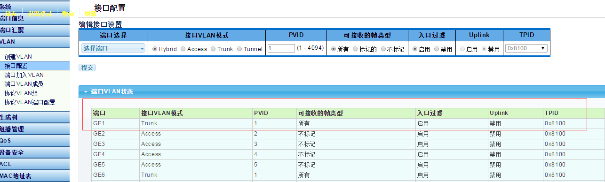
Task: Open 创建VLAN in sidebar
Action: (18, 57)
